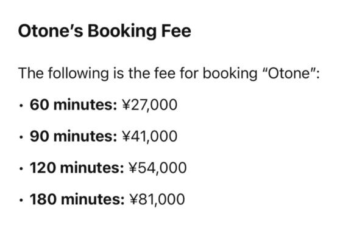This screenshot has width=351, height=231.
Task: Click the bullet before 180 minutes
Action: click(x=21, y=201)
